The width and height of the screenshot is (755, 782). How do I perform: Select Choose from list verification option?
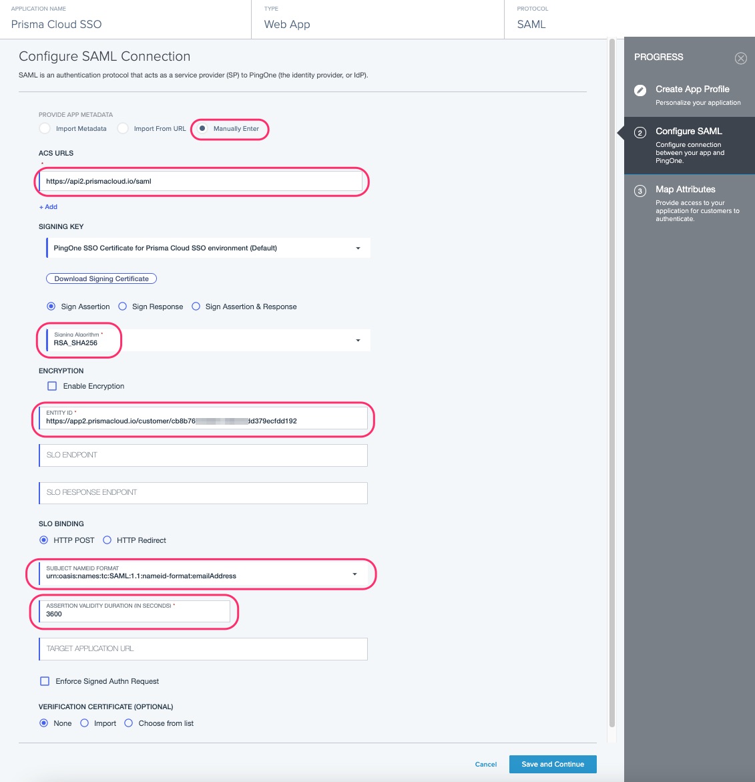[x=129, y=723]
